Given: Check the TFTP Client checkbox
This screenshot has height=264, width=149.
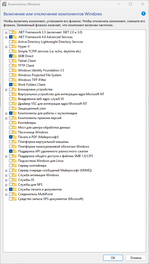Looking at the screenshot, I should pos(11,66).
